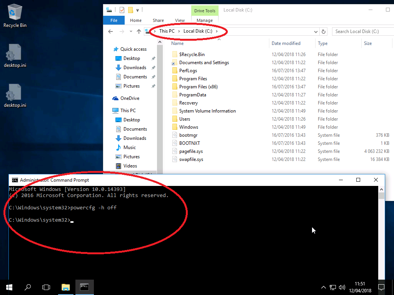This screenshot has width=394, height=295.
Task: Open Customize Quick Access Toolbar dropdown
Action: [137, 10]
